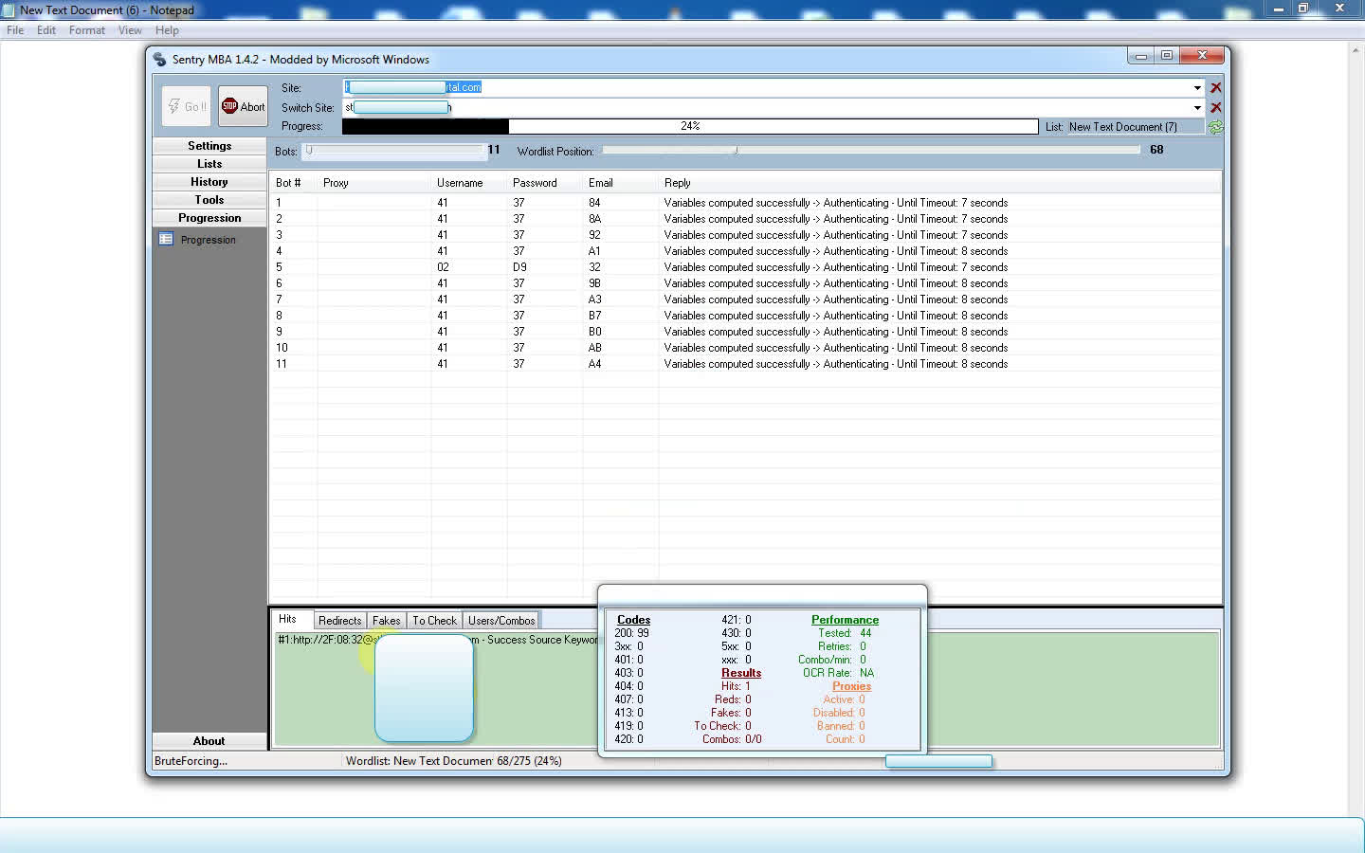The height and width of the screenshot is (853, 1365).
Task: Click the hit entry #1 in Hits list
Action: tap(437, 640)
